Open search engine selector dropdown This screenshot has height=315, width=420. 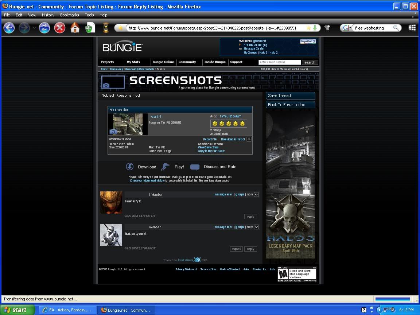(347, 28)
